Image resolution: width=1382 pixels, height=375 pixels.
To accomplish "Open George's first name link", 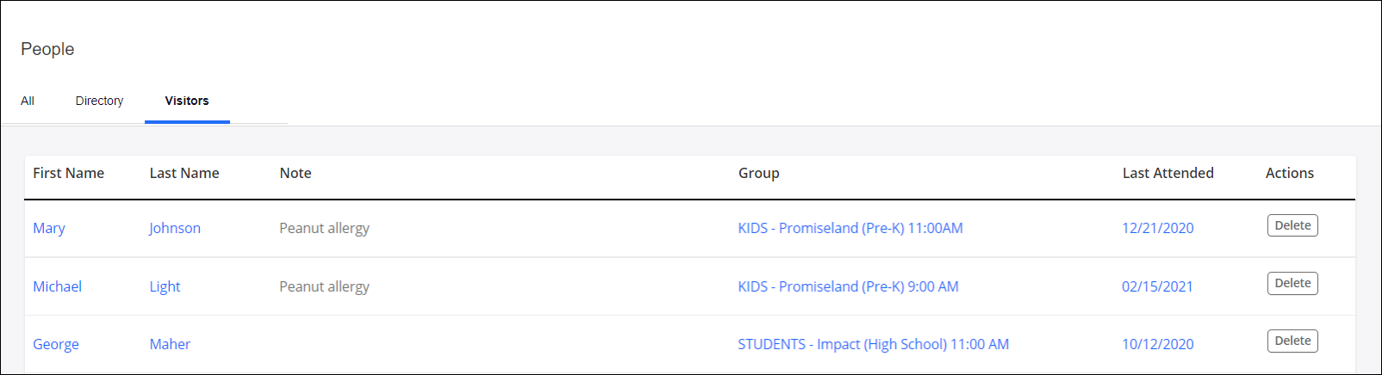I will pos(56,344).
